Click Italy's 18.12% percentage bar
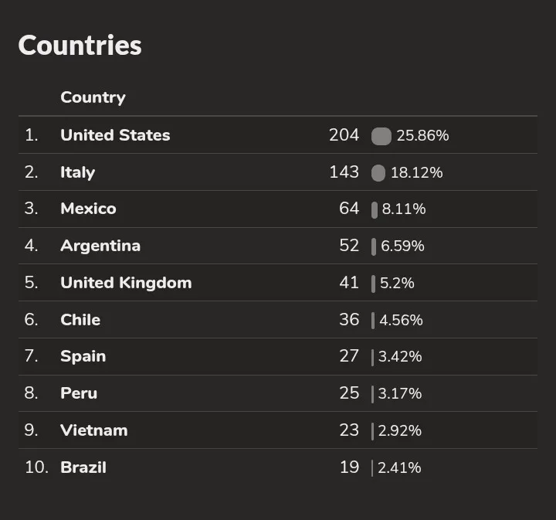This screenshot has width=556, height=520. point(378,173)
